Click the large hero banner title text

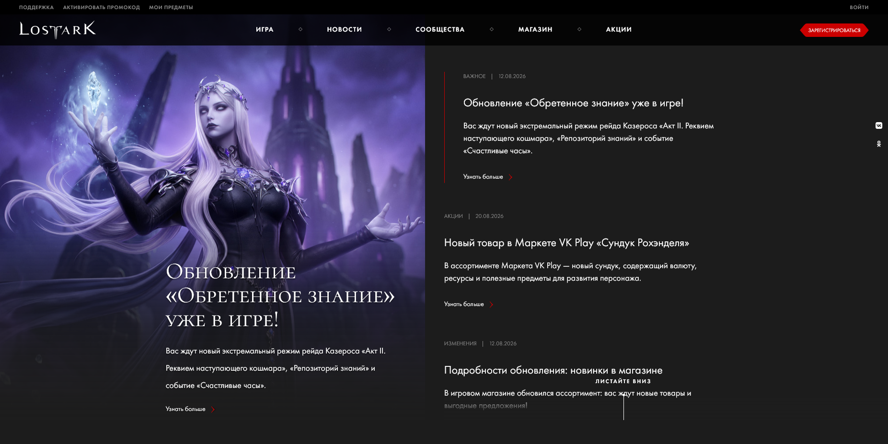click(280, 296)
